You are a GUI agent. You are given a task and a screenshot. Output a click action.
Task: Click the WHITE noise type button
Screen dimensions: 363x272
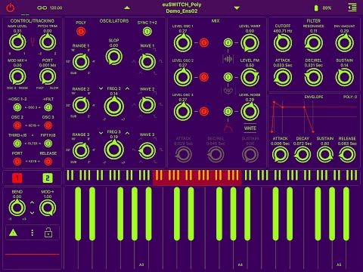[x=250, y=128]
